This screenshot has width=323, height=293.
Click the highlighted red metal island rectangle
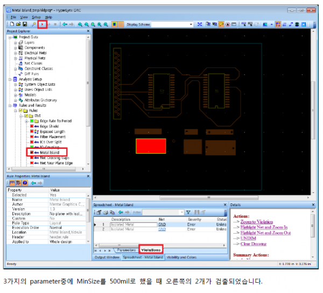pyautogui.click(x=150, y=146)
